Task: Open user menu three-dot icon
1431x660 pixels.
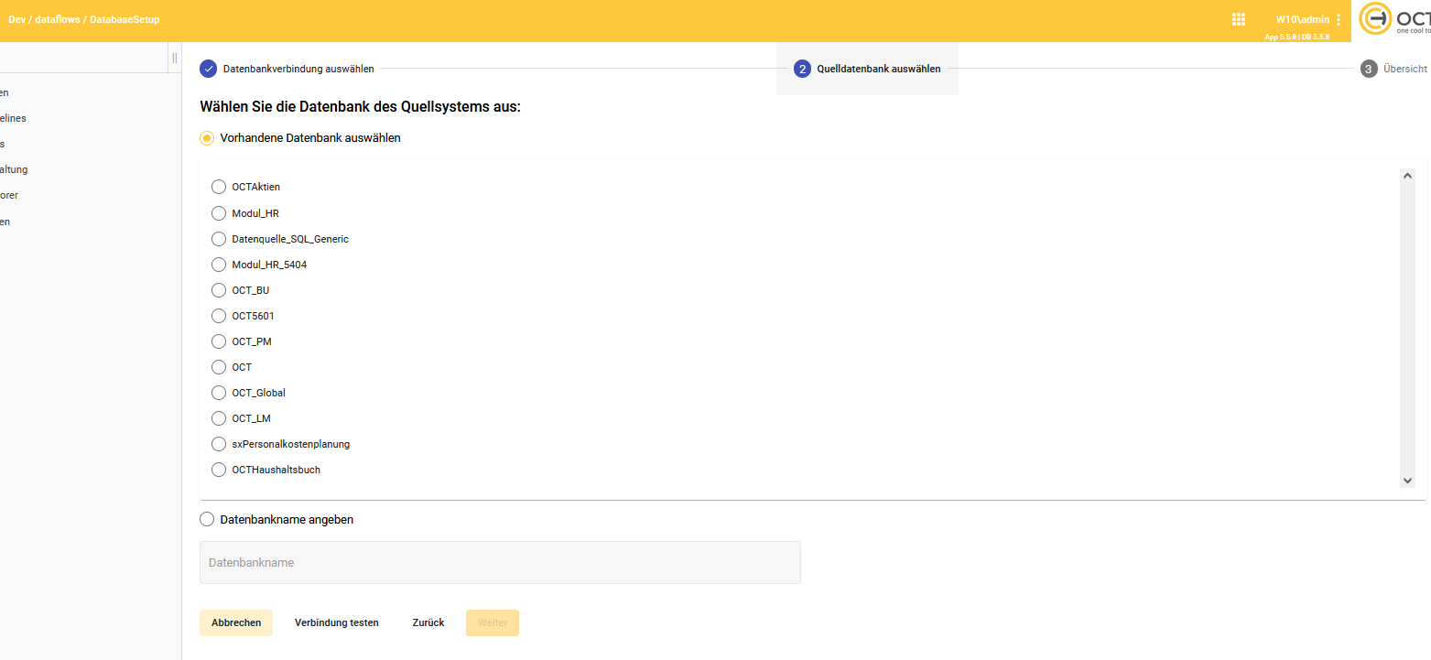Action: 1339,19
